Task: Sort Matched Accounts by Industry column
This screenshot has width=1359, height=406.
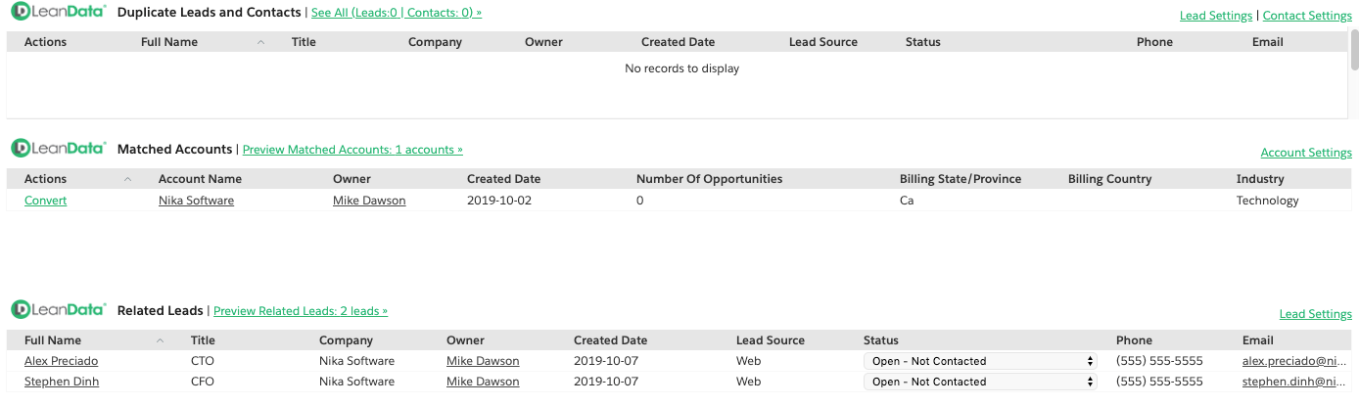Action: [1260, 179]
